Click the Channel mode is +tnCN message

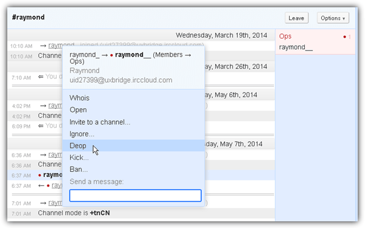pos(74,213)
